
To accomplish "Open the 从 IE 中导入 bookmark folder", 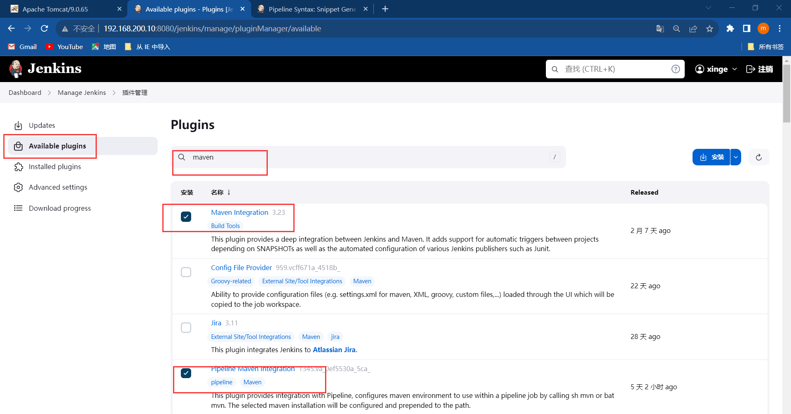I will point(147,47).
